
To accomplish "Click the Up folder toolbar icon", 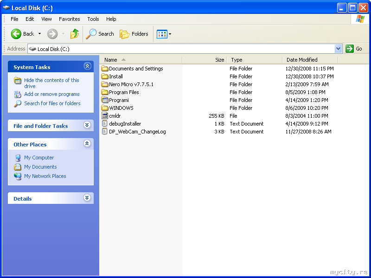I will tap(74, 34).
